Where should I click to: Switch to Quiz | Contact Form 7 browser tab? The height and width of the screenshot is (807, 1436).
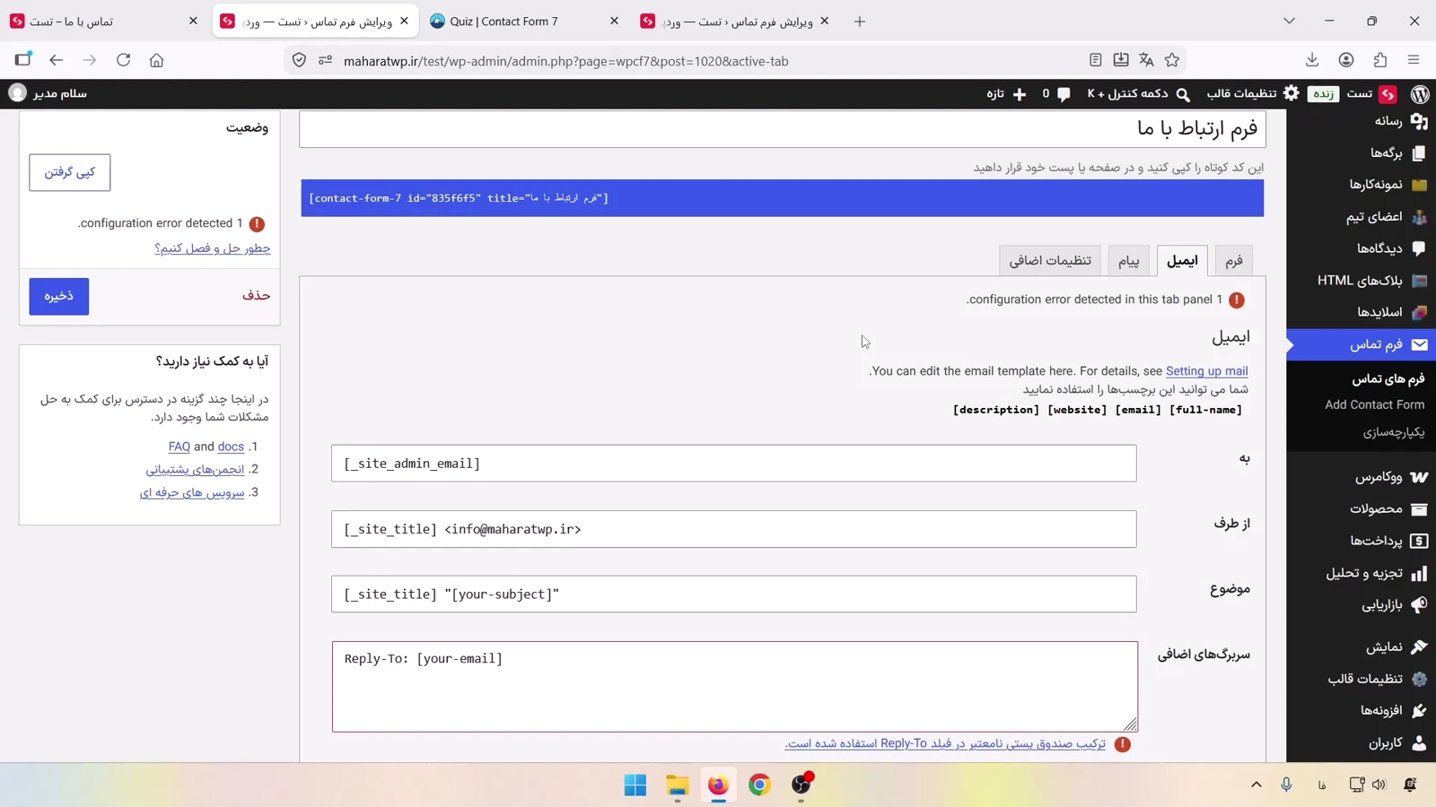[523, 21]
